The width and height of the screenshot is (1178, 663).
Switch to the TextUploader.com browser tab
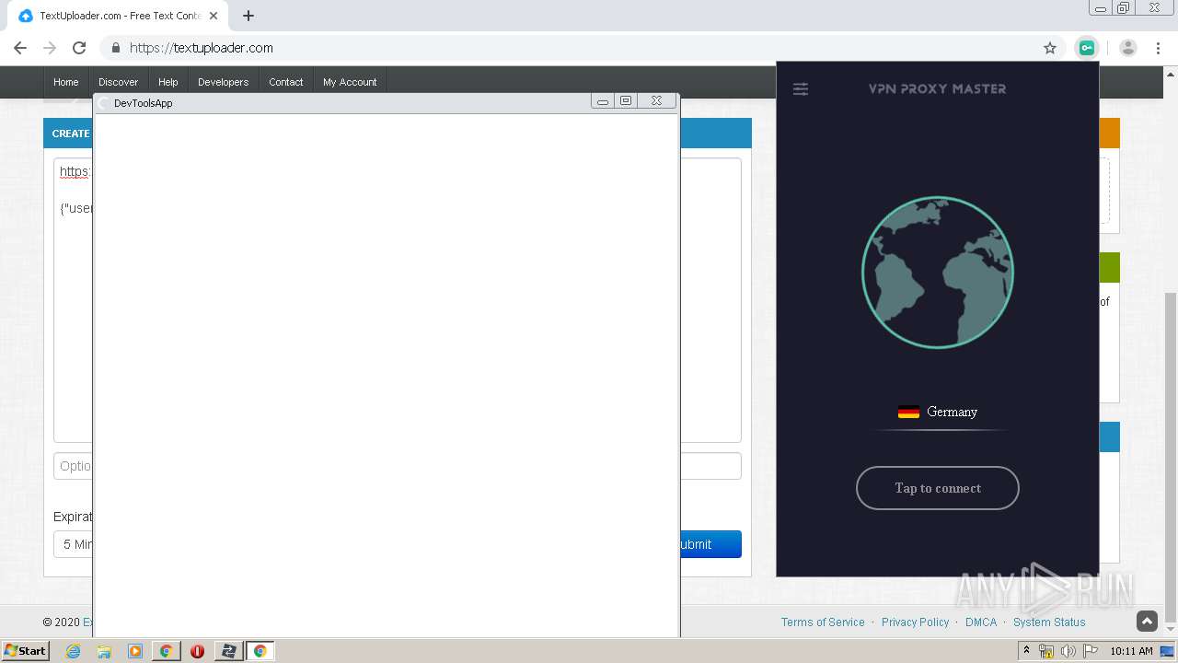click(x=120, y=16)
